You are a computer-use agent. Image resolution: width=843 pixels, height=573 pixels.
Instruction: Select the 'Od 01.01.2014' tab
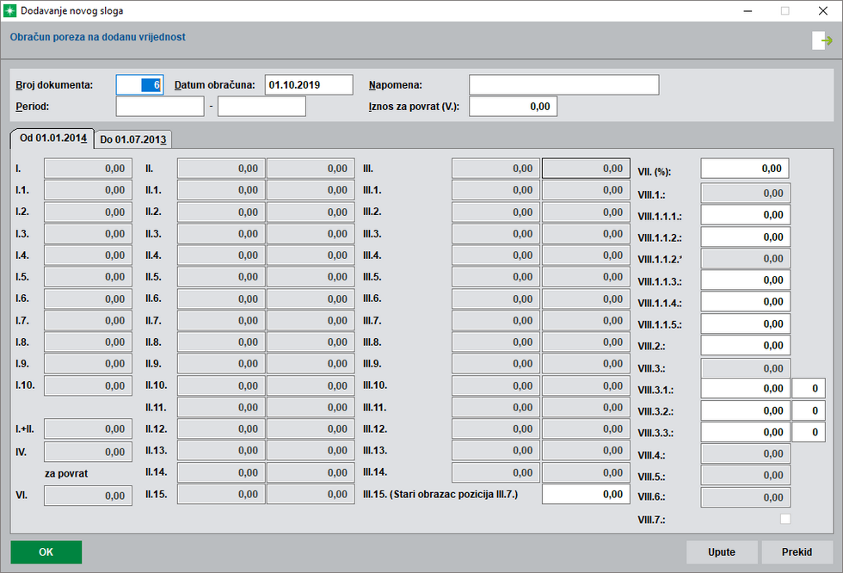tap(52, 139)
